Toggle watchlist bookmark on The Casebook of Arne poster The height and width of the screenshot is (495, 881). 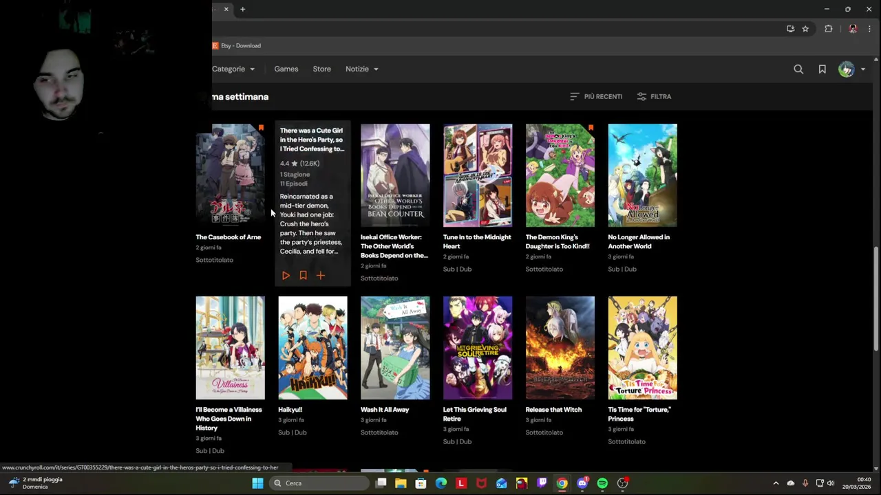coord(261,128)
